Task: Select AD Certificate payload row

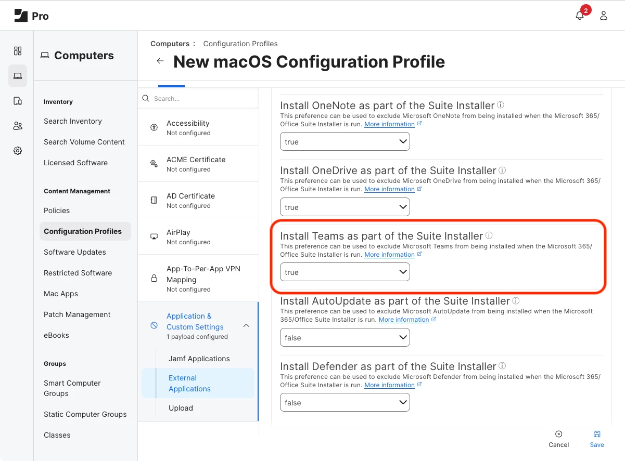Action: pyautogui.click(x=198, y=200)
